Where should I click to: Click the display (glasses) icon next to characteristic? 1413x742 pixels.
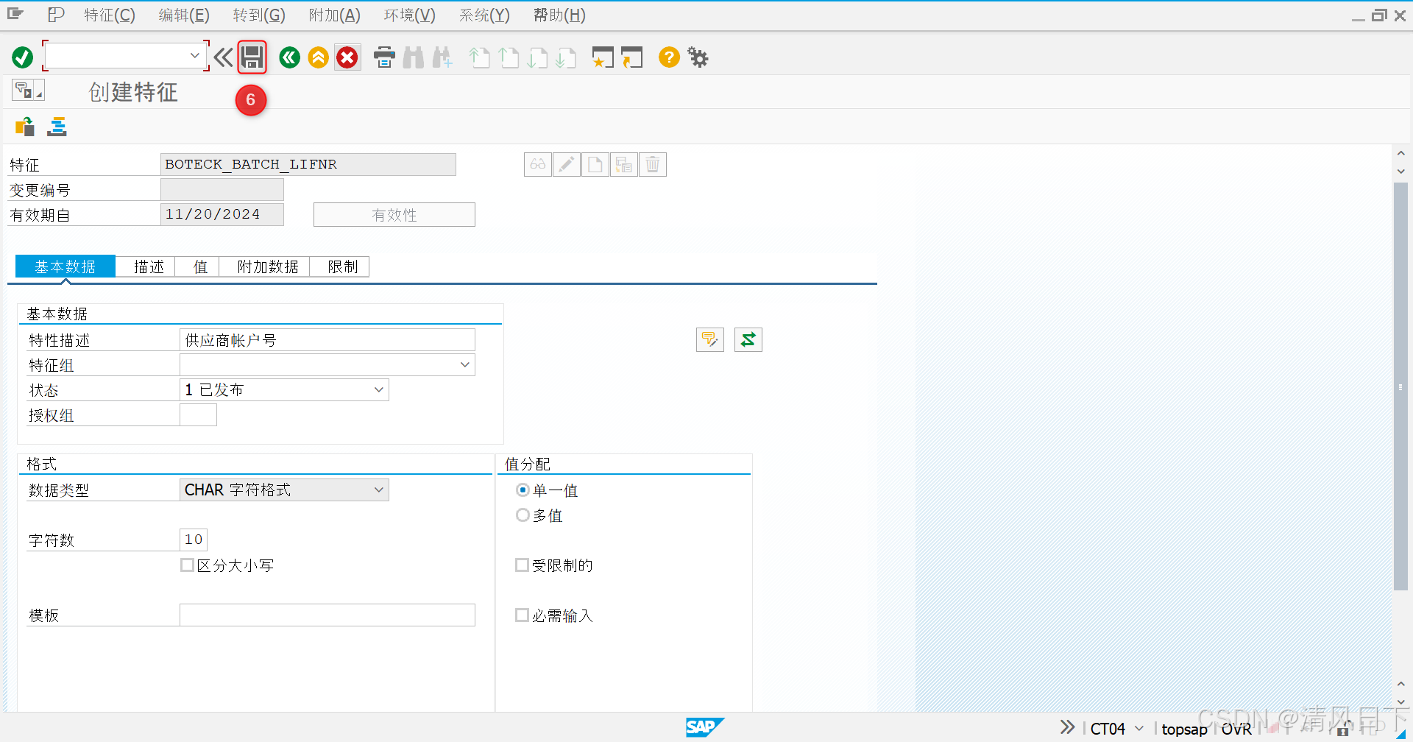click(537, 164)
